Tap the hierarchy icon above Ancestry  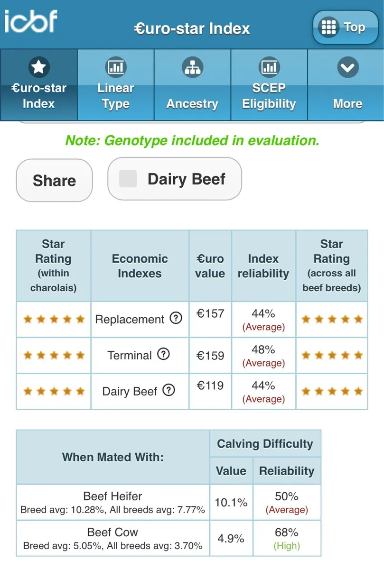(193, 67)
